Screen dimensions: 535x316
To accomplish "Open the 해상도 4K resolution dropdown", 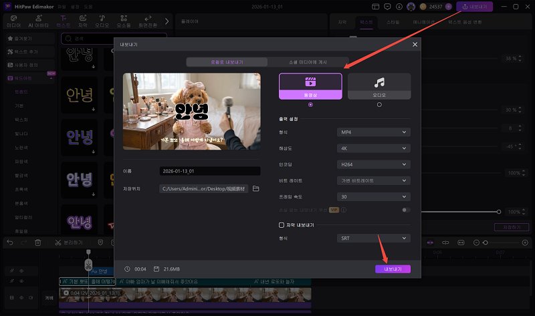I will click(373, 148).
